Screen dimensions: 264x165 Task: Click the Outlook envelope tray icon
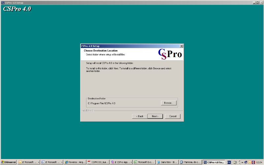[249, 162]
